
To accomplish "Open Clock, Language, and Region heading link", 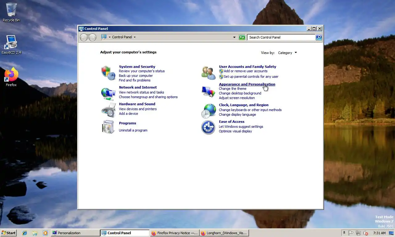I will pos(244,105).
